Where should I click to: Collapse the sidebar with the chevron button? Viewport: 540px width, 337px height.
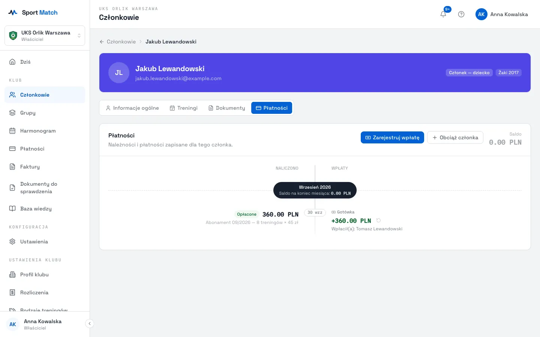90,324
